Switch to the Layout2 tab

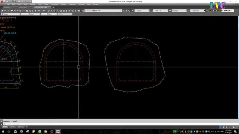21,127
